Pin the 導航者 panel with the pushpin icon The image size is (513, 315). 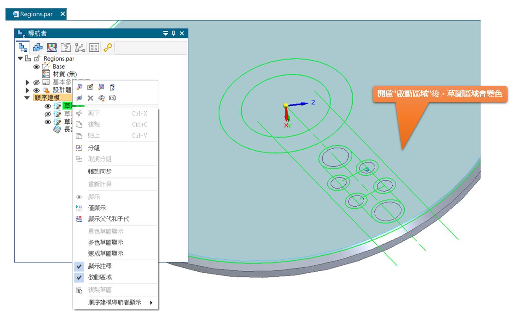(173, 34)
